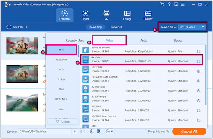Viewport: 213px width, 139px height.
Task: Switch to Recently Used tab
Action: (x=75, y=41)
